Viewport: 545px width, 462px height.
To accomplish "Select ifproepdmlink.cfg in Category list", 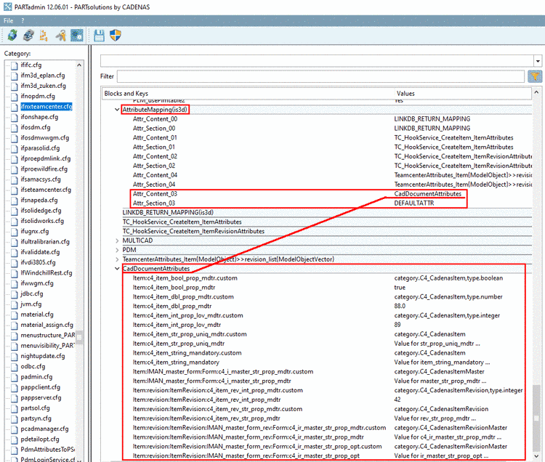I will [45, 159].
